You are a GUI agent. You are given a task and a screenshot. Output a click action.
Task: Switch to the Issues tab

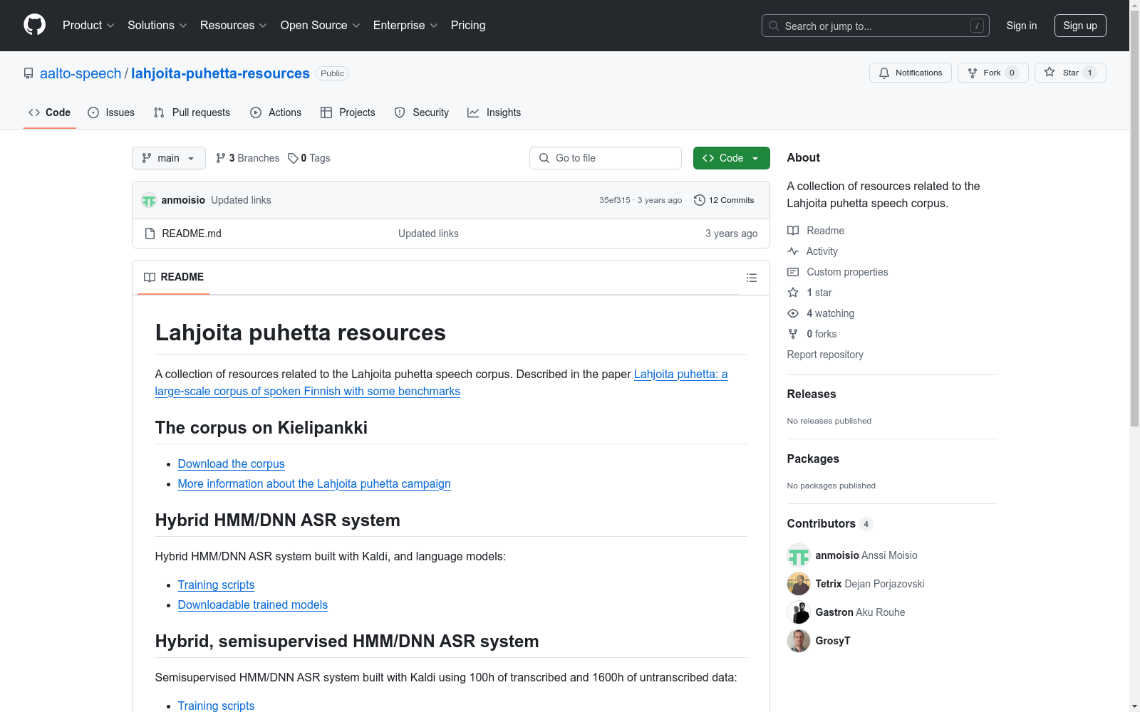[x=111, y=112]
